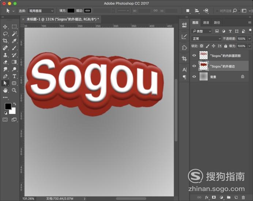Screen dimensions: 253x201
Task: Select the Gradient tool
Action: click(14, 62)
